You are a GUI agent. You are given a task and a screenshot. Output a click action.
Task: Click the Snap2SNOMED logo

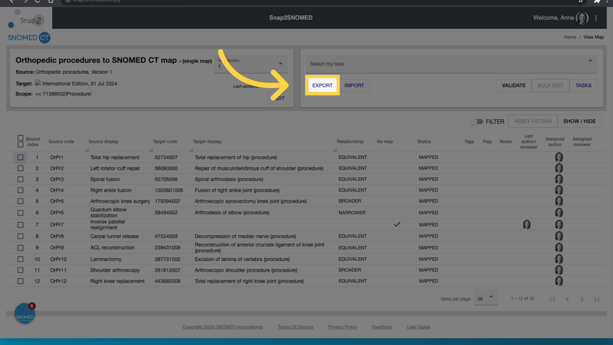click(29, 26)
